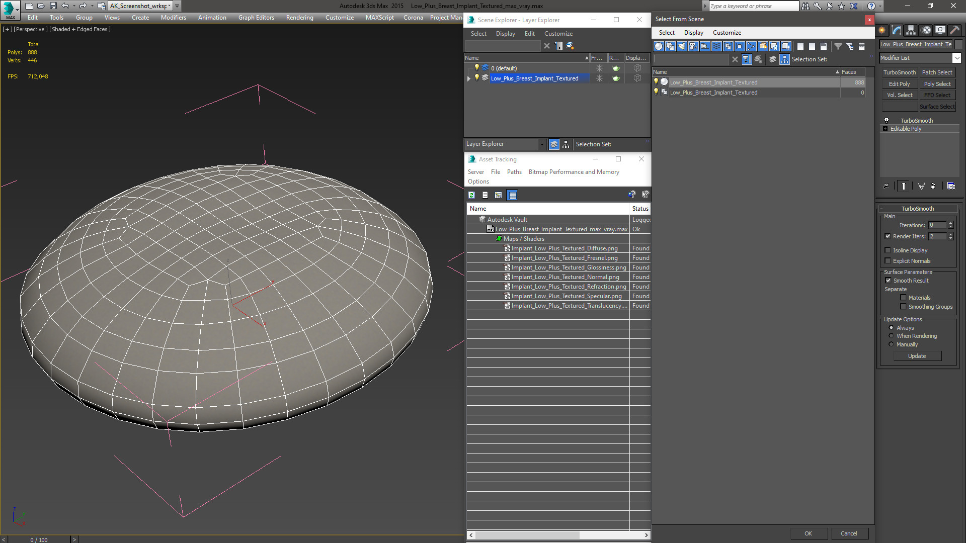Toggle the space warps display filter icon

pos(716,46)
